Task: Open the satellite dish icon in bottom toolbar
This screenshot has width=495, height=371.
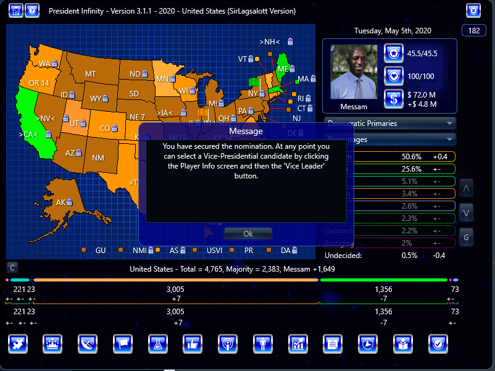Action: (88, 344)
